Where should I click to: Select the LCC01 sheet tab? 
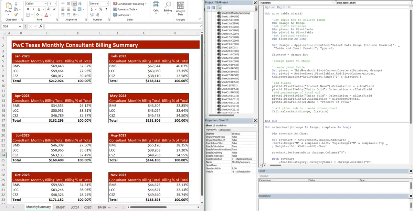click(74, 208)
